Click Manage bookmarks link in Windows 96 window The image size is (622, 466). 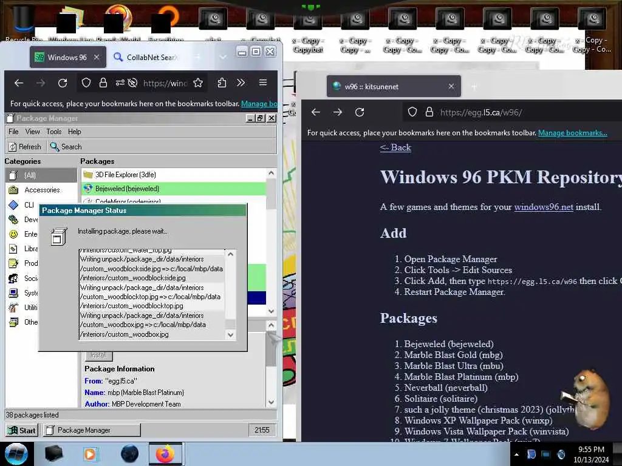[259, 103]
